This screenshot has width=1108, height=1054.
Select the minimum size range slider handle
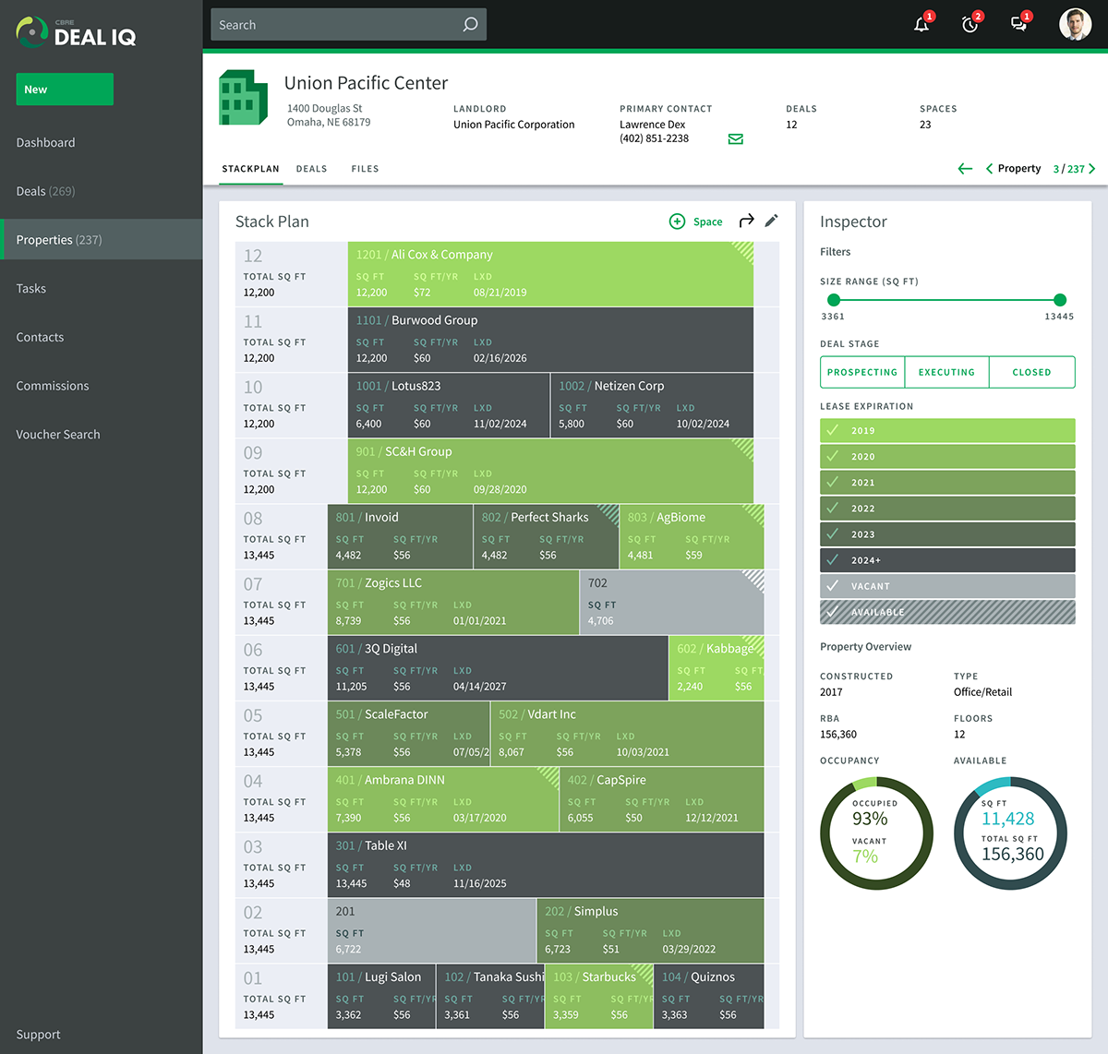pyautogui.click(x=834, y=300)
